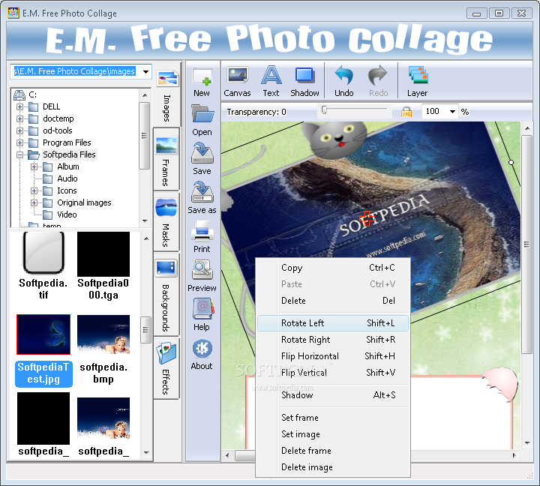Image resolution: width=540 pixels, height=486 pixels.
Task: Expand the doctemp folder node
Action: 20,118
